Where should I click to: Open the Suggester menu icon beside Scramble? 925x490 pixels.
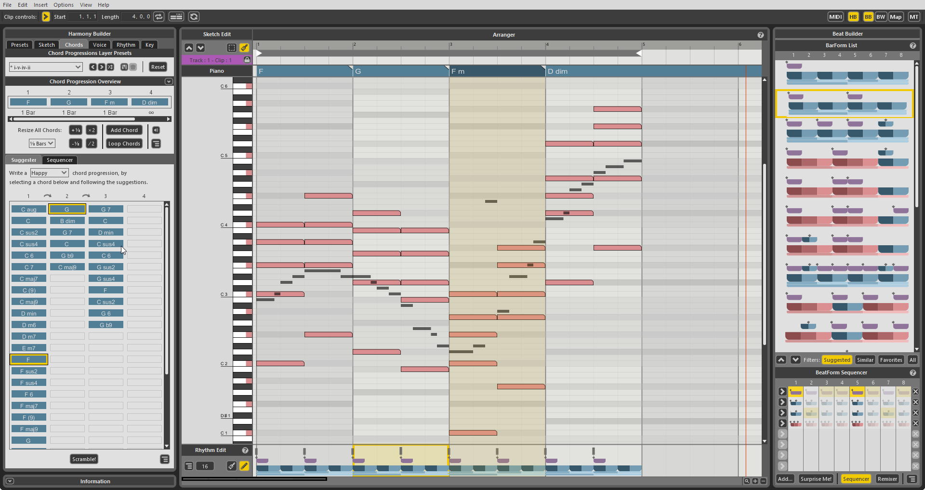click(165, 459)
